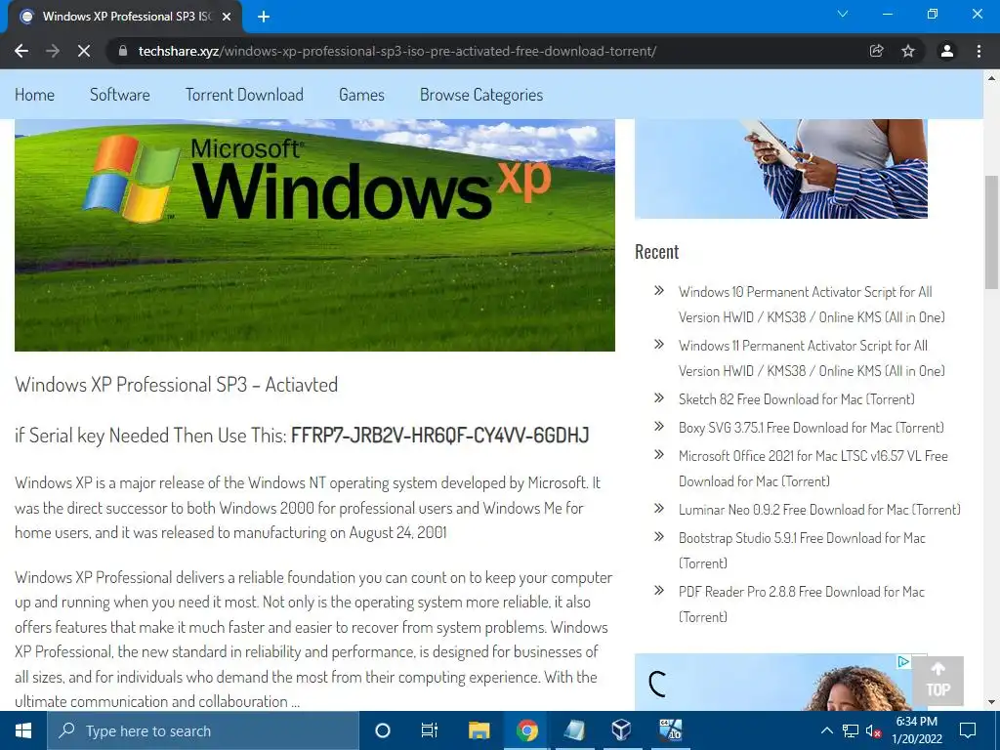
Task: Click the page vertical scrollbar thumb
Action: click(x=992, y=232)
